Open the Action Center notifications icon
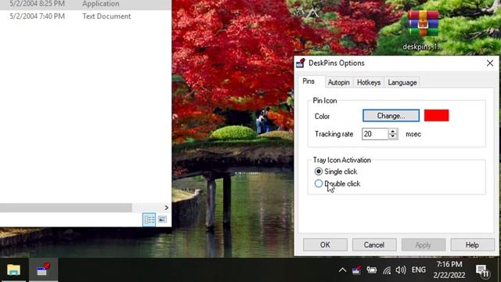This screenshot has height=282, width=501. (482, 271)
